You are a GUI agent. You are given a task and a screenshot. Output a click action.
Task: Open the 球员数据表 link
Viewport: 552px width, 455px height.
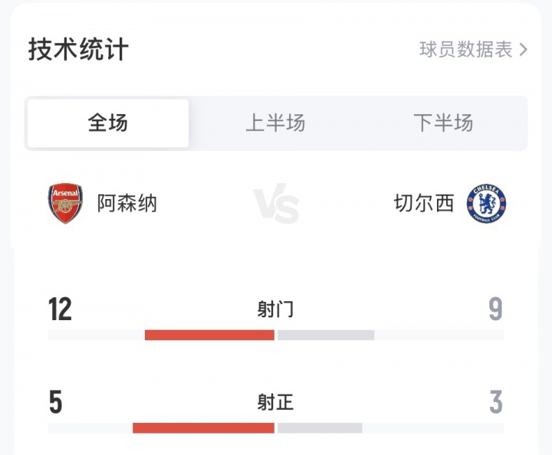pyautogui.click(x=465, y=50)
